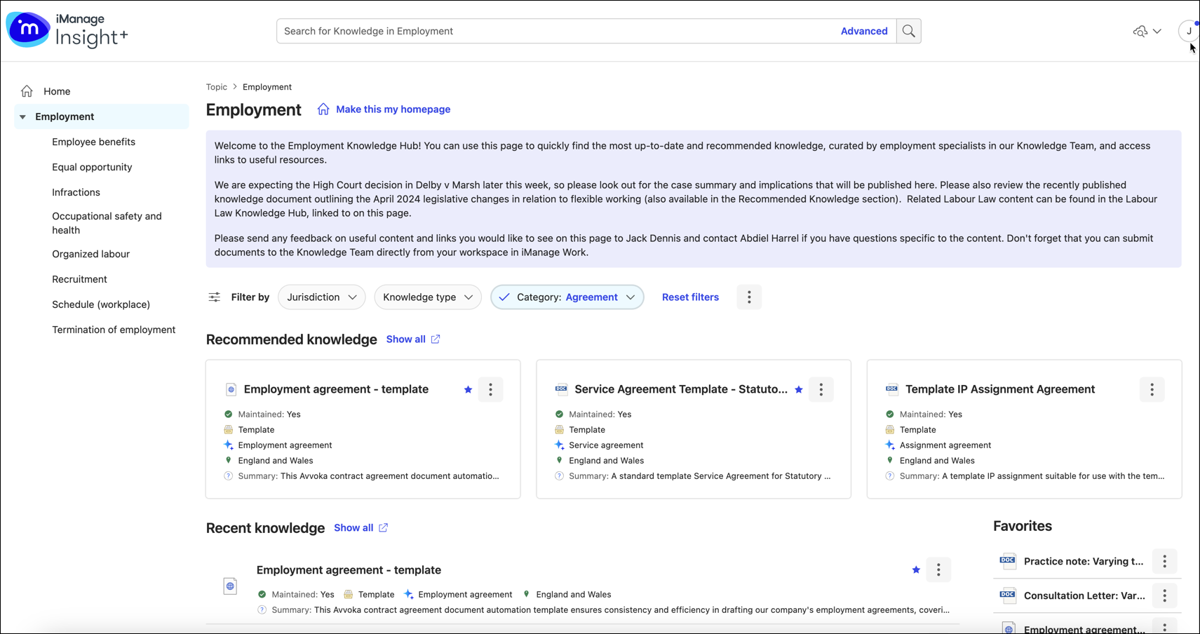Click the iManage Insight+ logo

[67, 30]
